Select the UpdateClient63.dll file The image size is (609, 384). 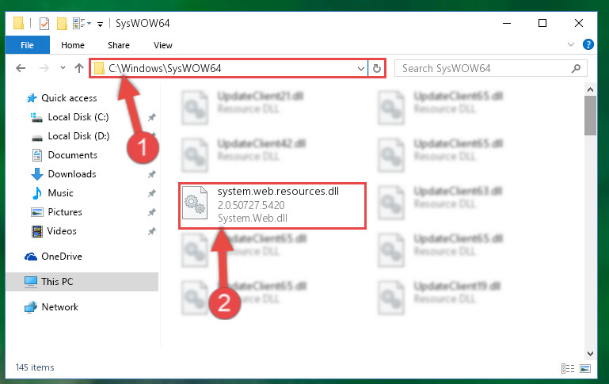point(440,202)
